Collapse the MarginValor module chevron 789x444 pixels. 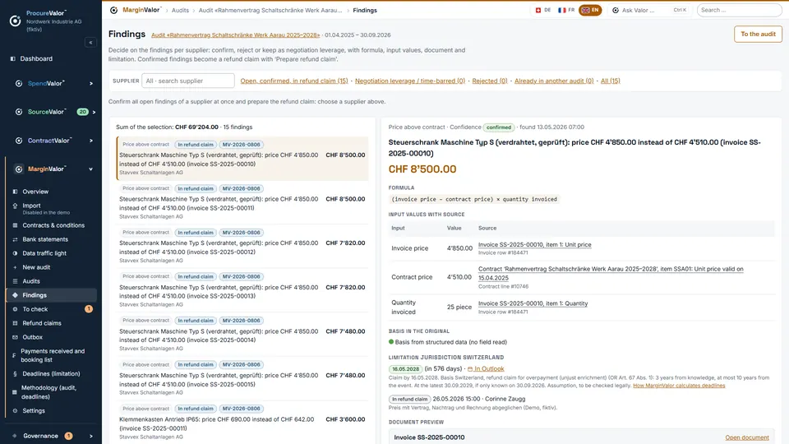(91, 169)
